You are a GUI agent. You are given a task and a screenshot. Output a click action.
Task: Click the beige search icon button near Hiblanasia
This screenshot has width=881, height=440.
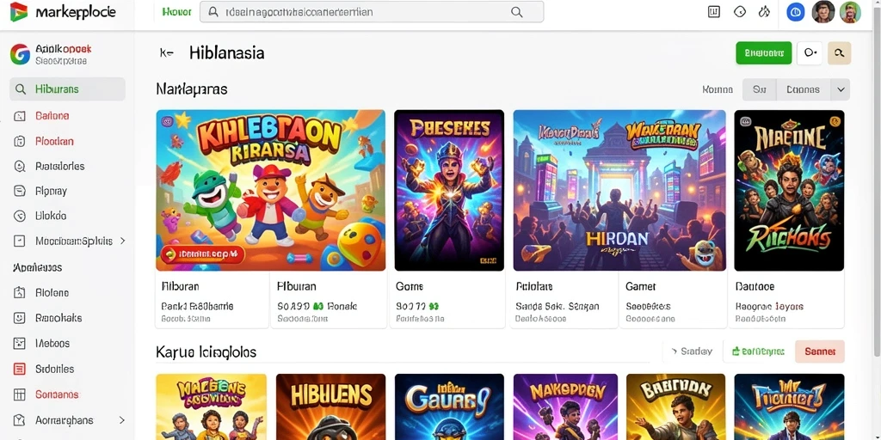840,52
